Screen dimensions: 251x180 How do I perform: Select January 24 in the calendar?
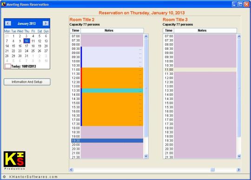26,51
